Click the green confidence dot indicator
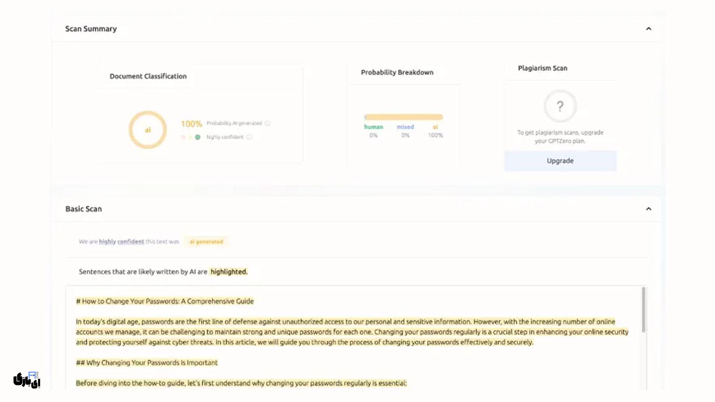715x402 pixels. pyautogui.click(x=198, y=138)
